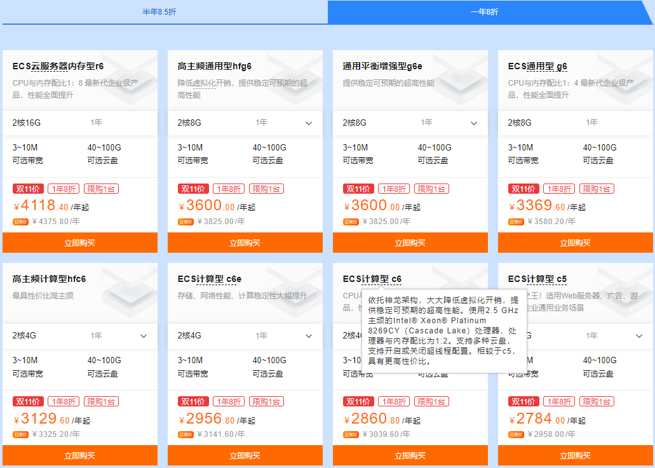
Task: Click 立即购买 for 高主频通用型hfg6
Action: pos(245,243)
